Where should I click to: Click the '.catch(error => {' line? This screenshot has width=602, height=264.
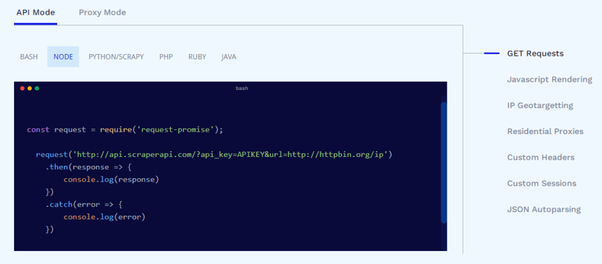pyautogui.click(x=83, y=205)
